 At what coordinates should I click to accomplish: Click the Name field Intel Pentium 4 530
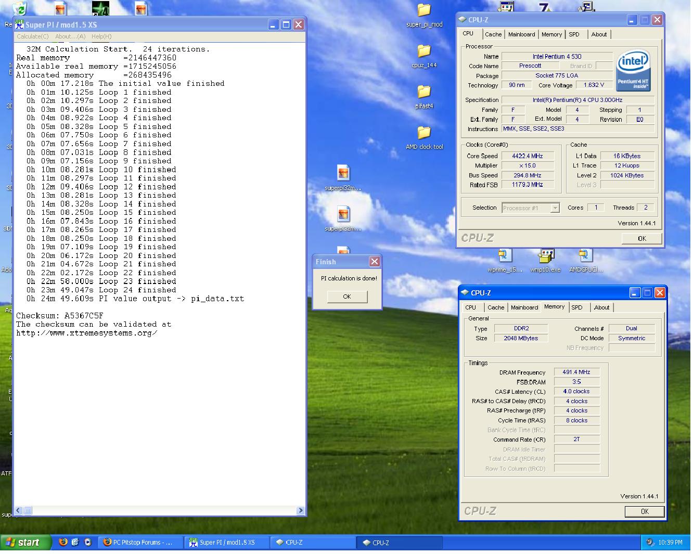tap(557, 56)
